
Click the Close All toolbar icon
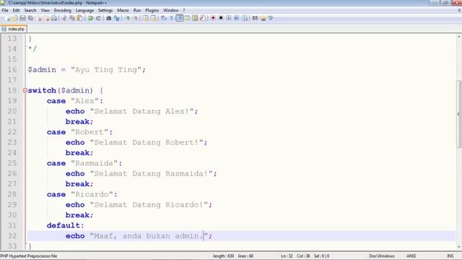(x=46, y=18)
